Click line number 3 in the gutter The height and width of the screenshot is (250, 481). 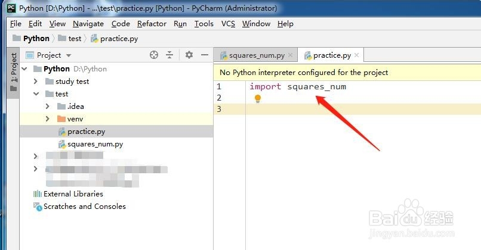click(219, 109)
